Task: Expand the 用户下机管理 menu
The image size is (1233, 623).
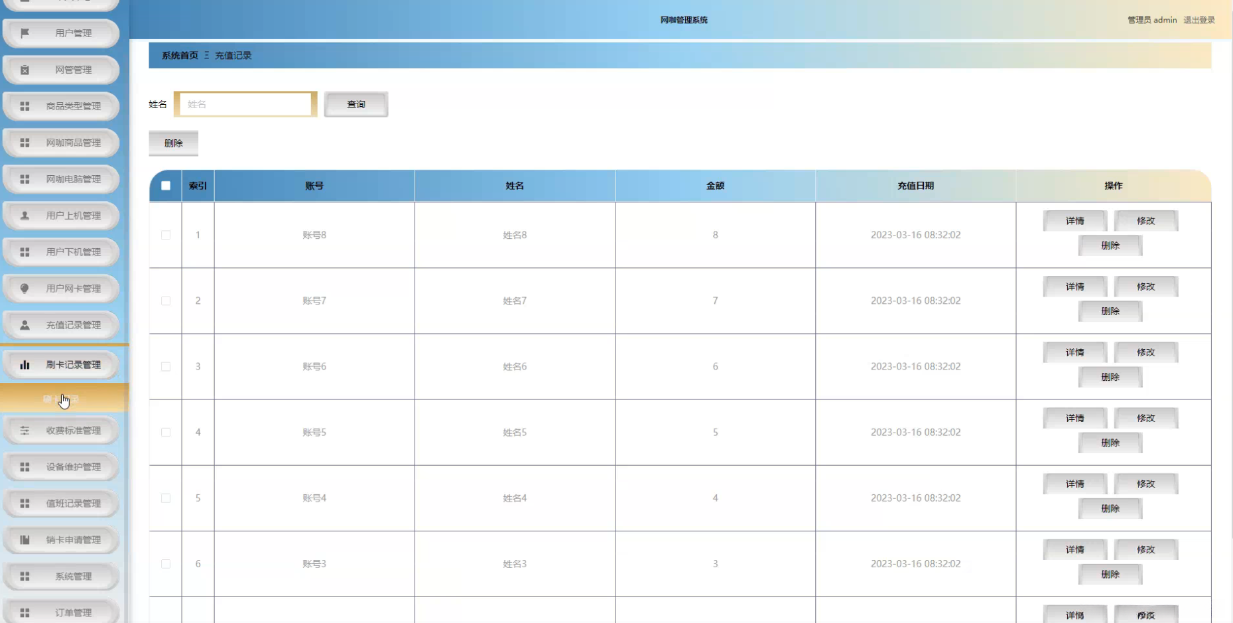Action: [61, 252]
